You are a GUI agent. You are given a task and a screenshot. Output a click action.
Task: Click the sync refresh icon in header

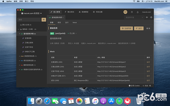click(125, 12)
